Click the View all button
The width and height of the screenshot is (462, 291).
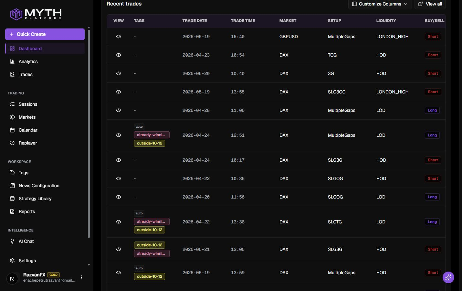pos(430,4)
